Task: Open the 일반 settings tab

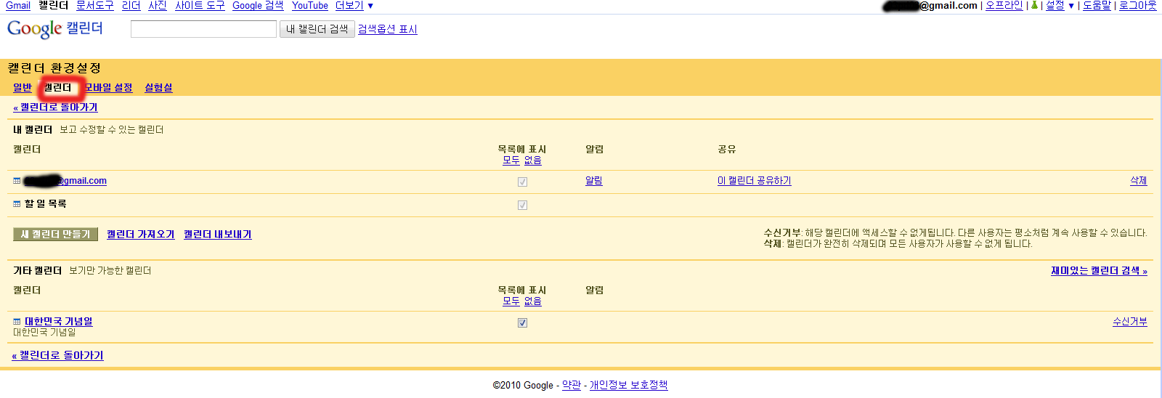Action: point(23,87)
